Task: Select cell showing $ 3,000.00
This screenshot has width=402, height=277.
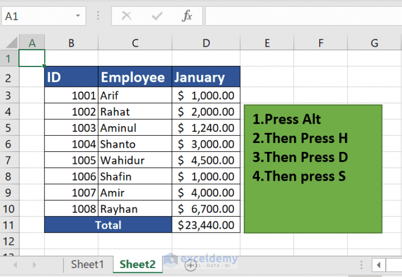Action: [206, 144]
